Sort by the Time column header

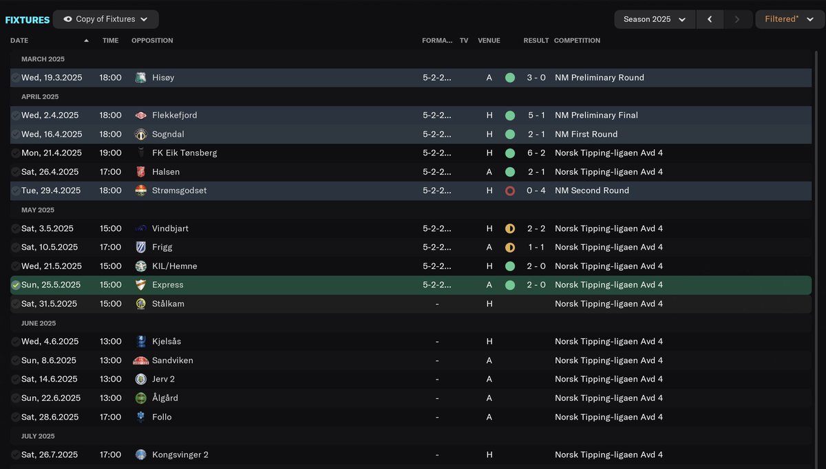110,41
